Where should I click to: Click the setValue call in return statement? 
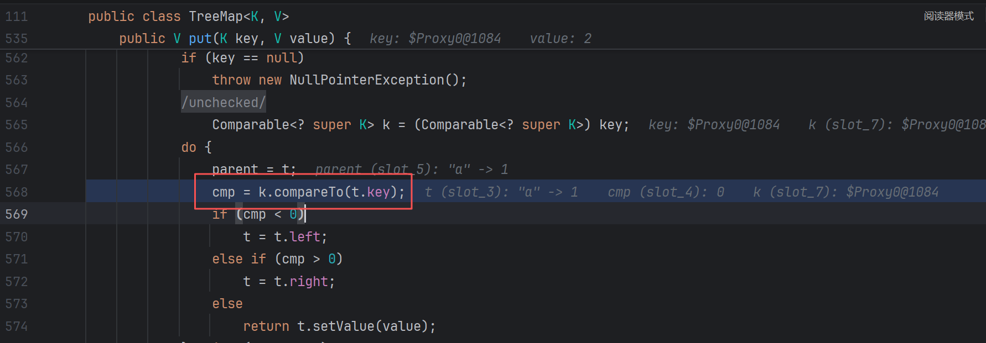point(343,326)
